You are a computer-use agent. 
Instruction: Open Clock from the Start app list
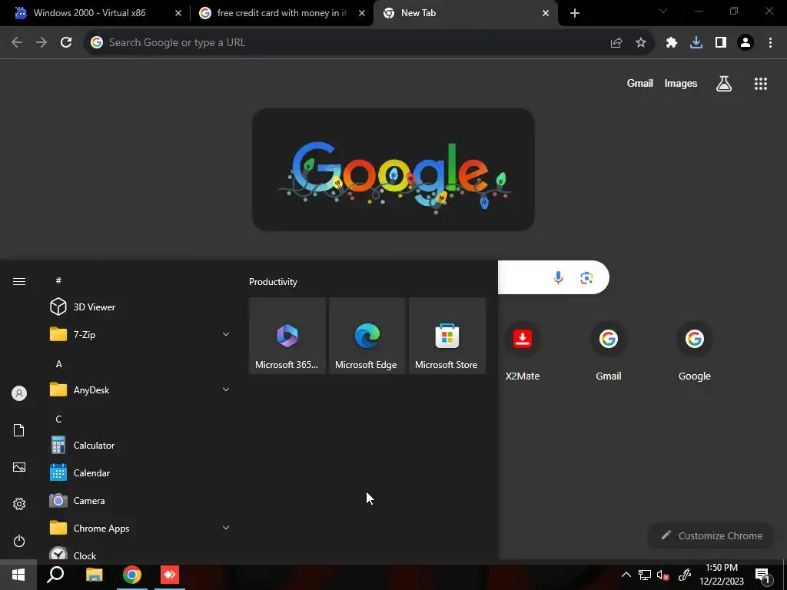coord(141,553)
